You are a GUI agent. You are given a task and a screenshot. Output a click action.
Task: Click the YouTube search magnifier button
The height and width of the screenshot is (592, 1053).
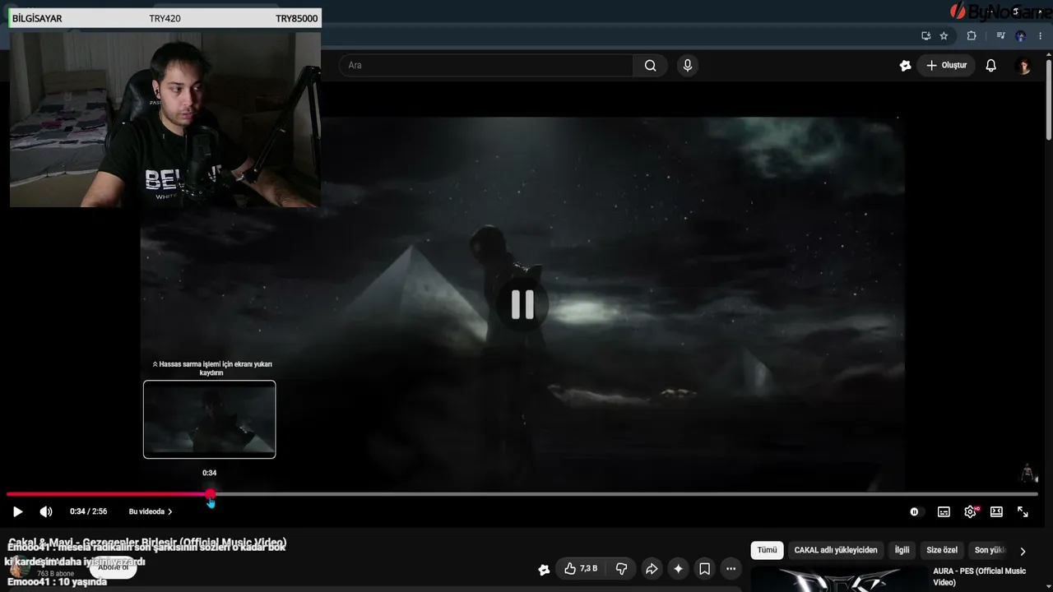coord(650,66)
